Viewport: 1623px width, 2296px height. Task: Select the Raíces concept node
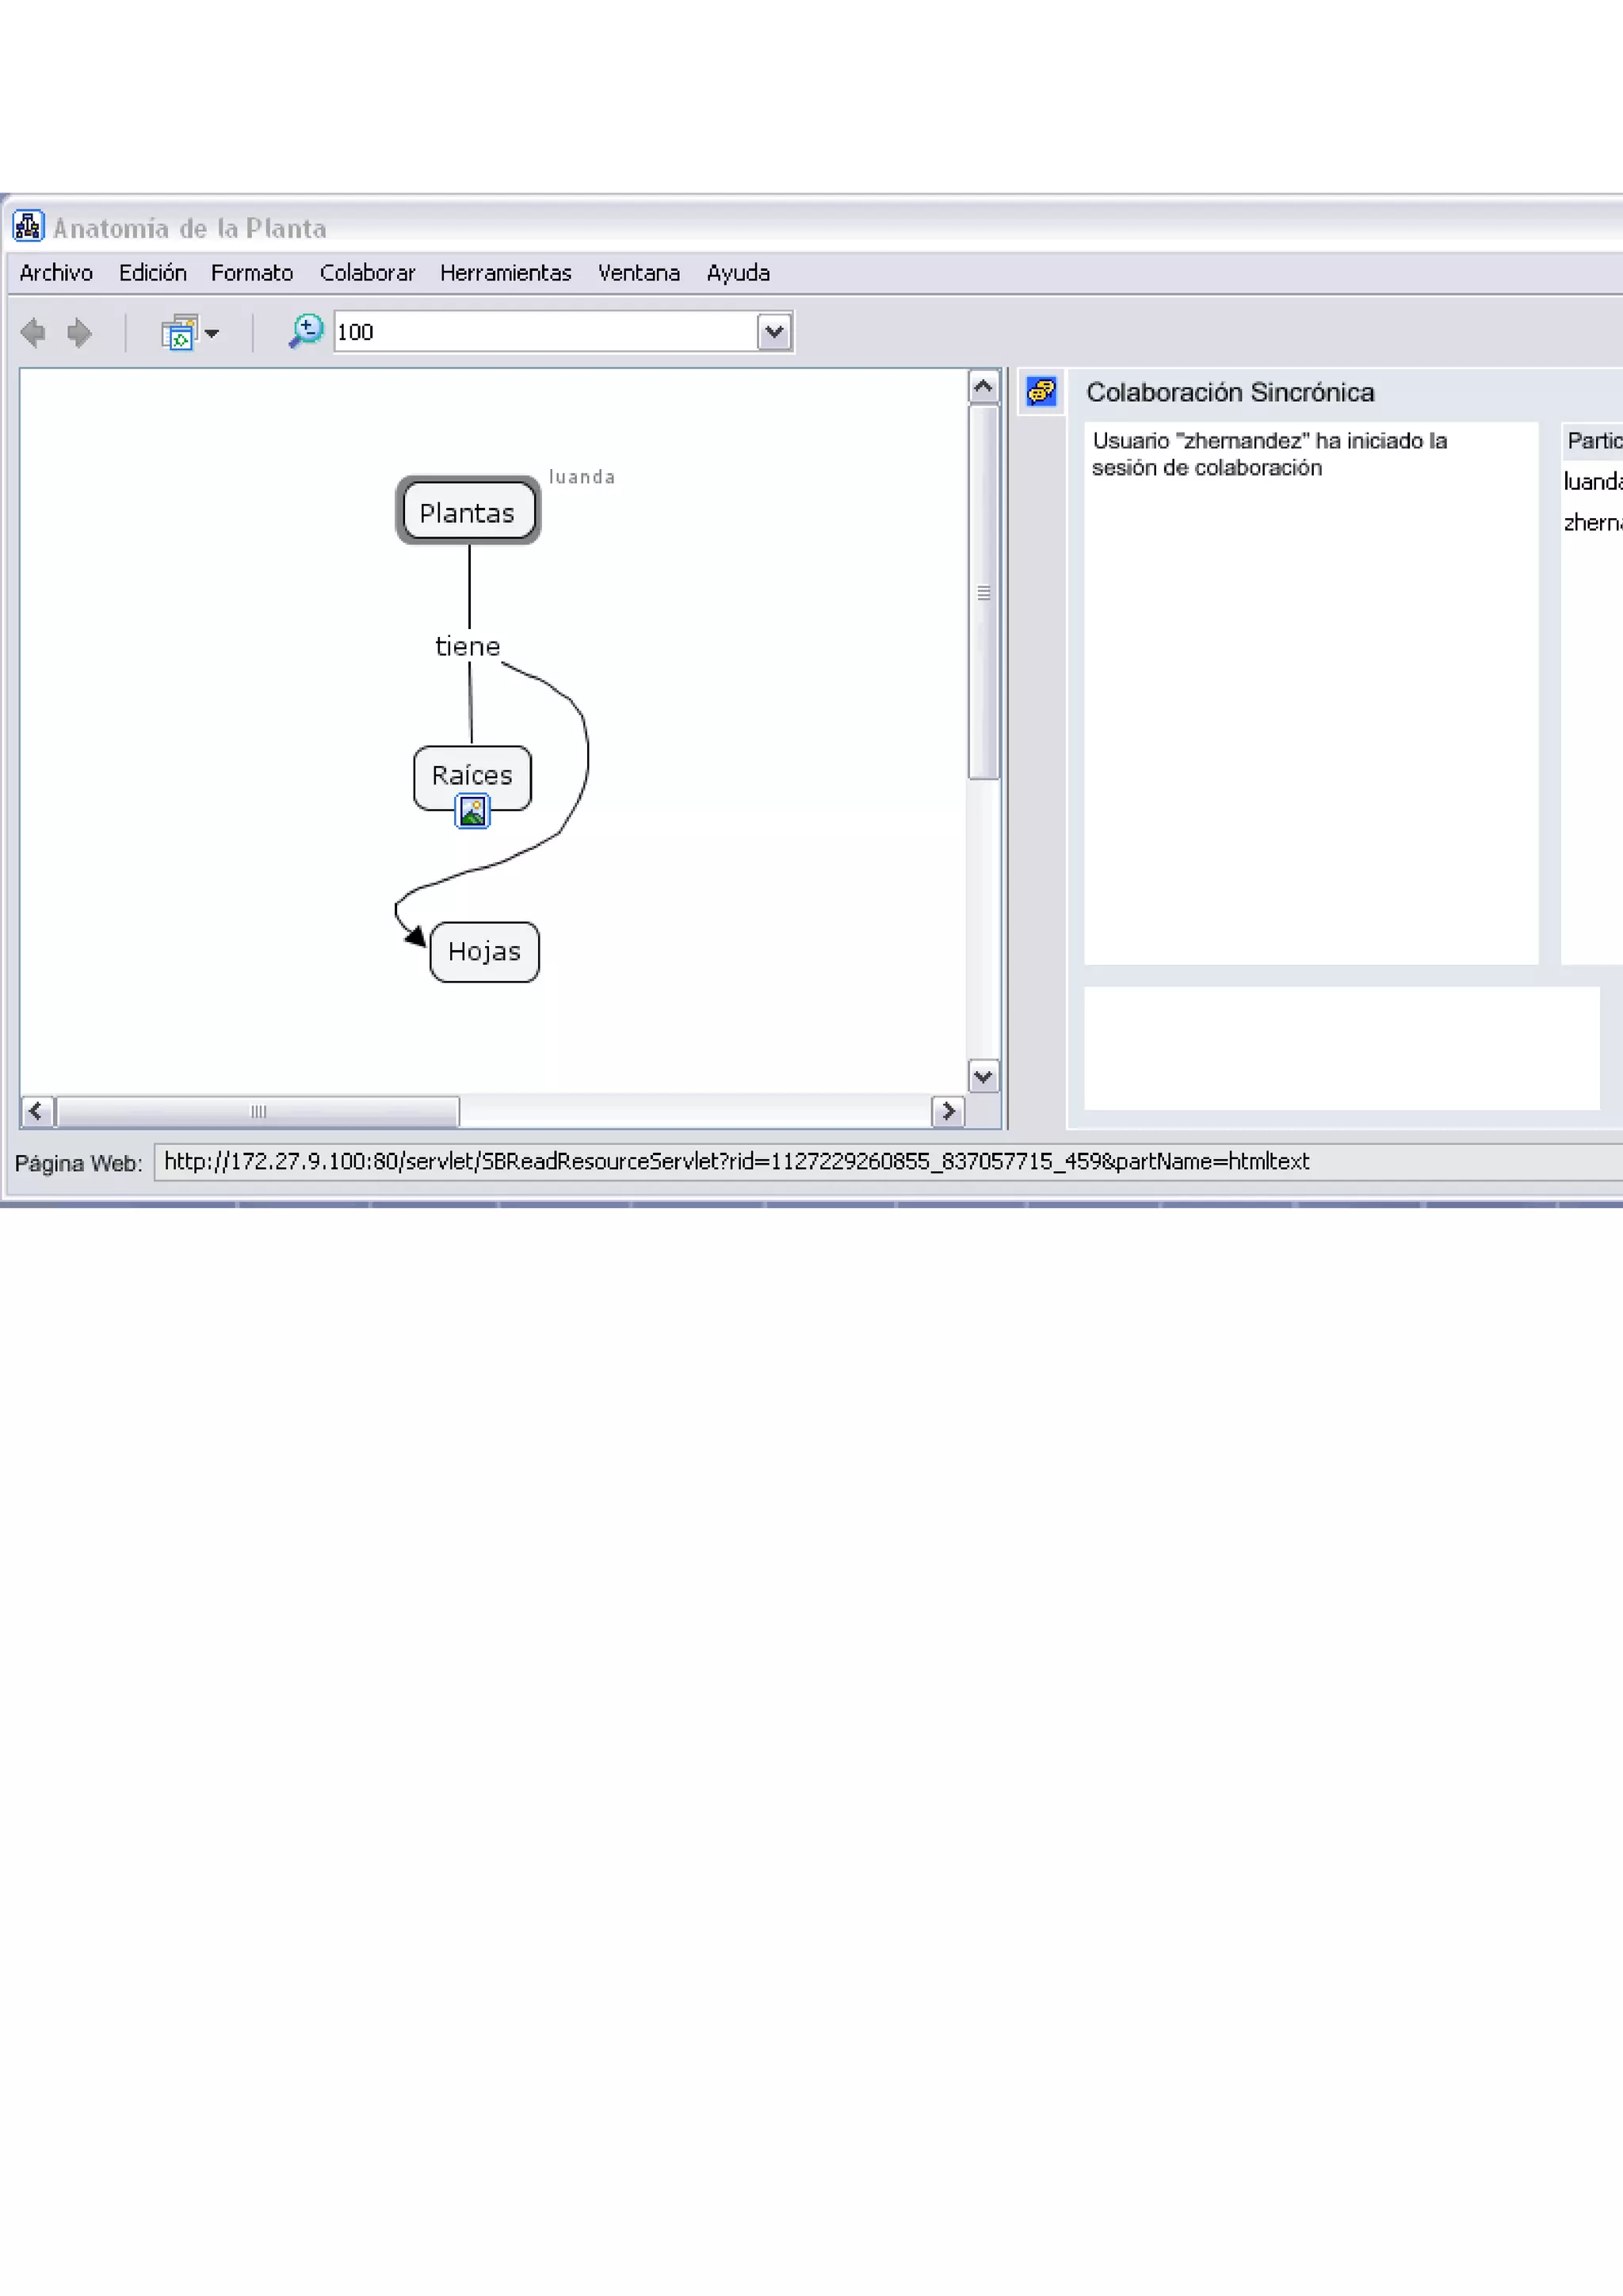[x=472, y=776]
